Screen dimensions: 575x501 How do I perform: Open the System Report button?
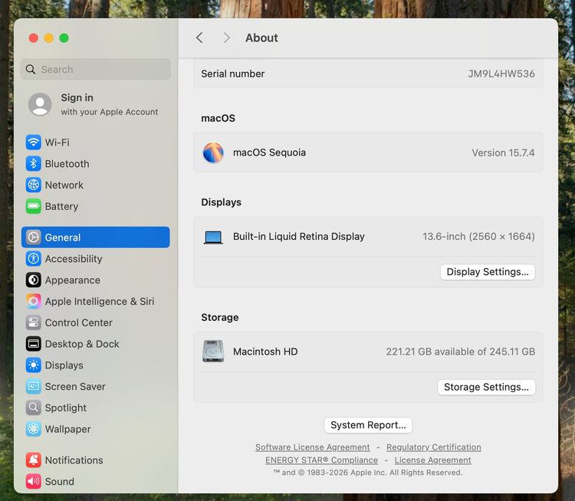(x=368, y=425)
